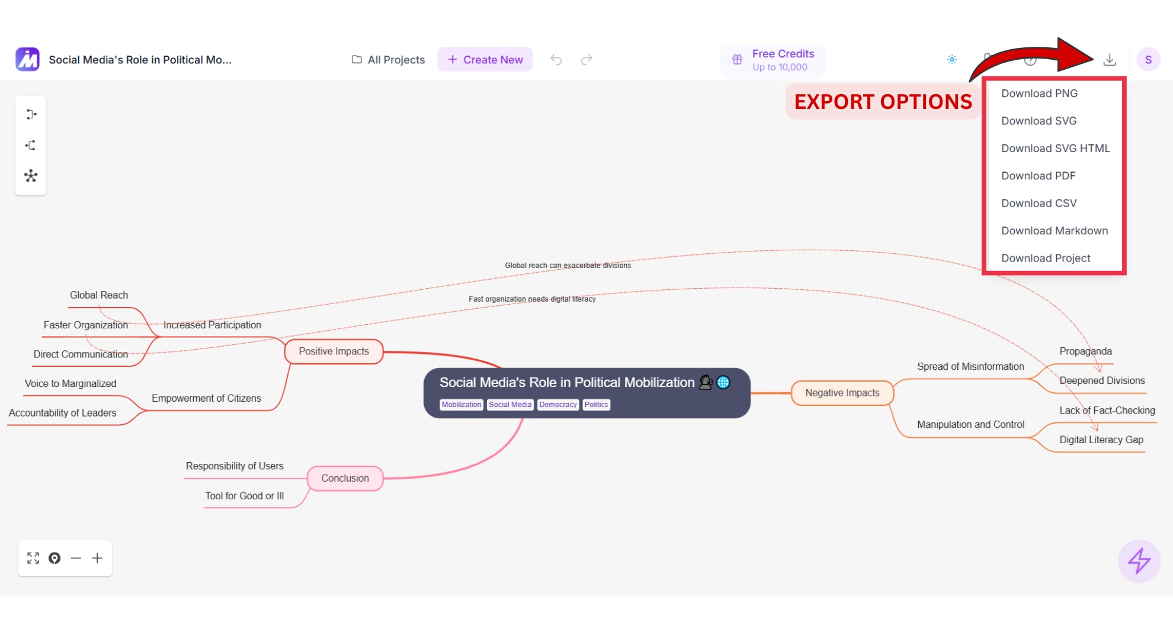Open the user profile avatar S
This screenshot has height=639, width=1173.
pyautogui.click(x=1148, y=60)
